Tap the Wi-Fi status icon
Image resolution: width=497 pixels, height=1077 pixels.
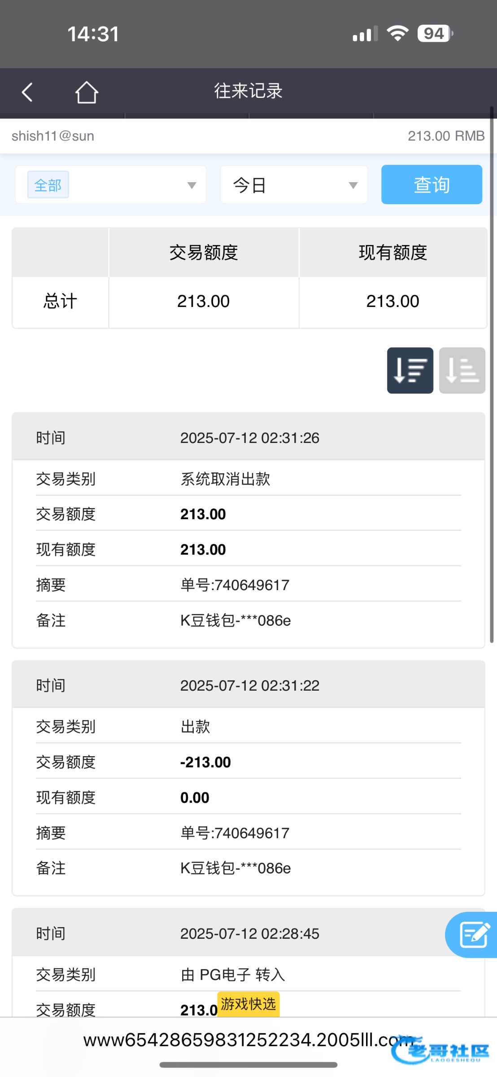397,34
